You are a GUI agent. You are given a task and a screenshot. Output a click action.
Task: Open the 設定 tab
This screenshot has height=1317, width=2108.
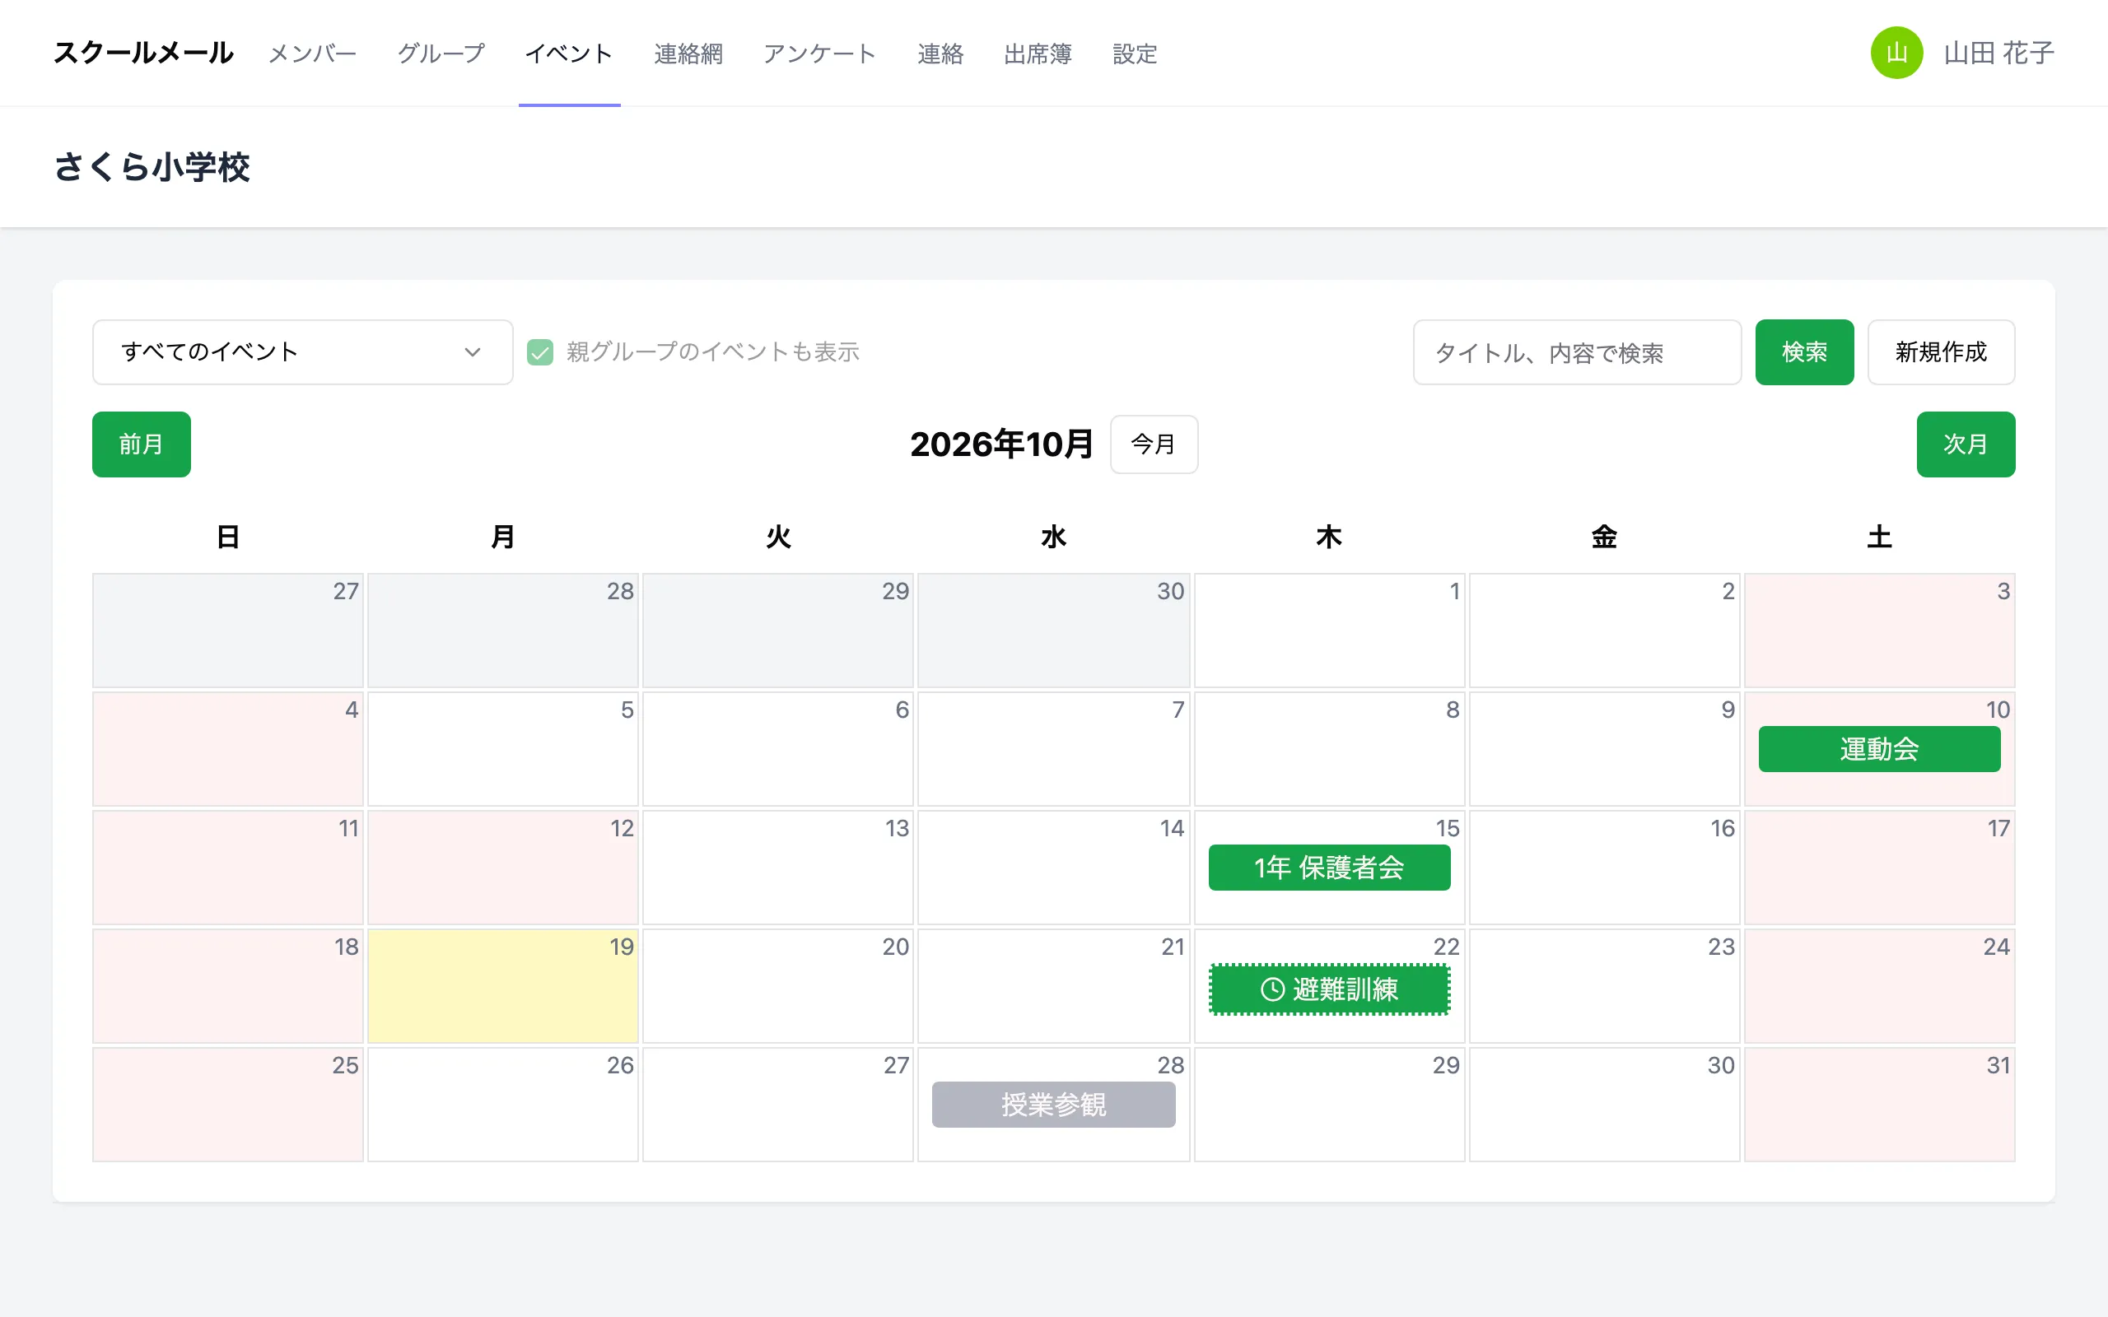[x=1135, y=54]
